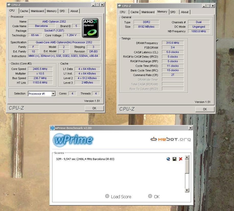Image resolution: width=234 pixels, height=211 pixels.
Task: Click scores list scrollbar up arrow
Action: pyautogui.click(x=187, y=157)
